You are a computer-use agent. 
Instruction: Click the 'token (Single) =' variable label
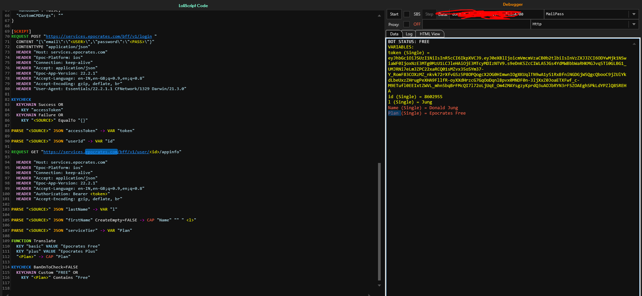click(409, 53)
